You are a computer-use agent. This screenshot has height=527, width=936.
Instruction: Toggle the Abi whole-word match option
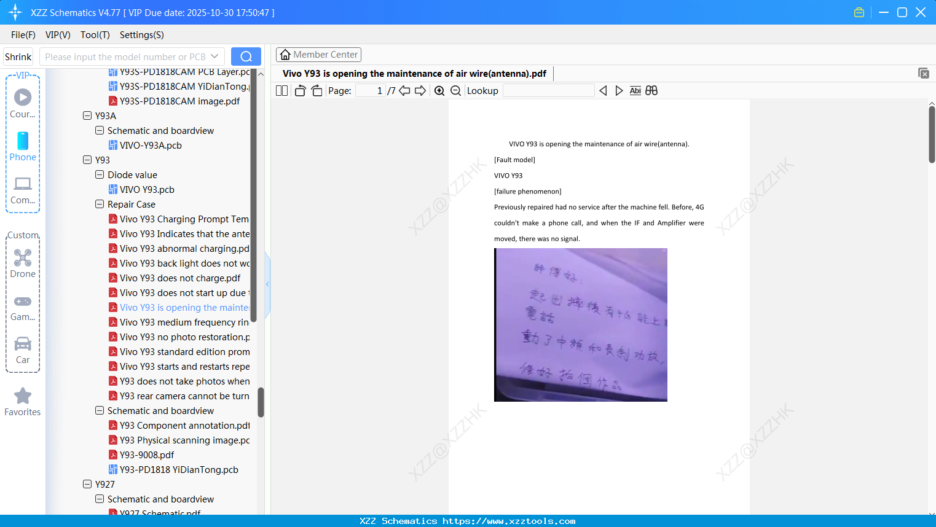point(635,91)
